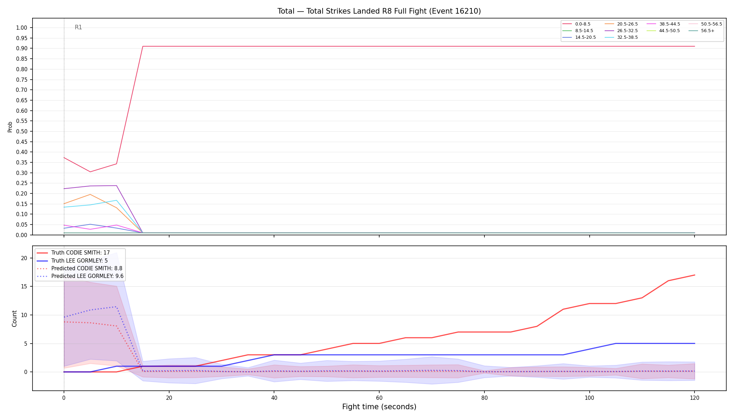Click the 'Fight time (seconds)' axis label
This screenshot has height=419, width=734.
click(x=379, y=407)
